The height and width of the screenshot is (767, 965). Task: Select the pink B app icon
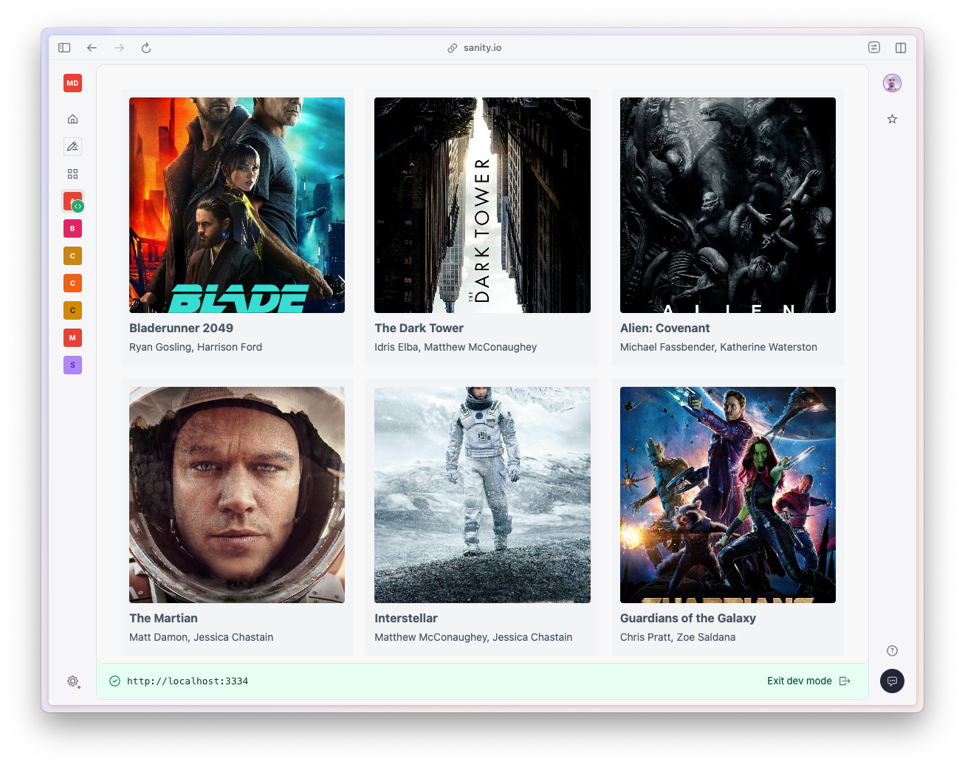coord(72,229)
